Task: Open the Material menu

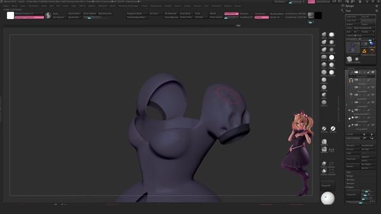Action: click(102, 6)
